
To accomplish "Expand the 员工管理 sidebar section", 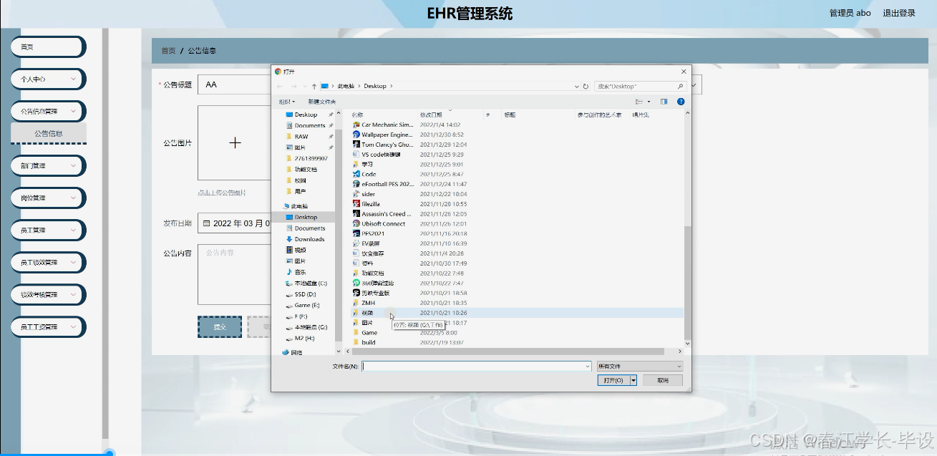I will pyautogui.click(x=47, y=230).
